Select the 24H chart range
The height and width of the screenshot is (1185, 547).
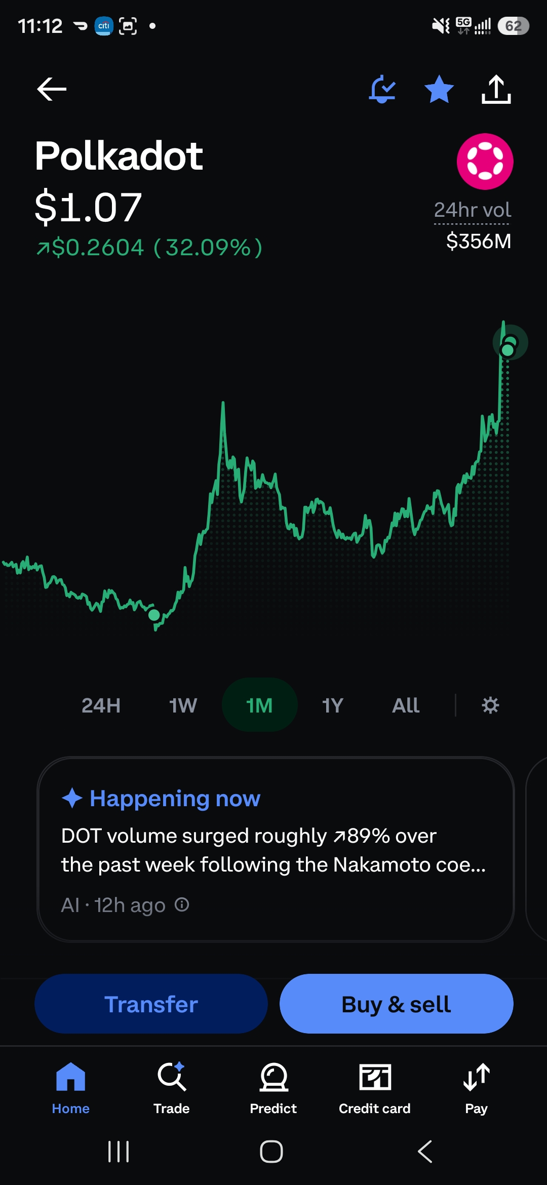(x=101, y=705)
